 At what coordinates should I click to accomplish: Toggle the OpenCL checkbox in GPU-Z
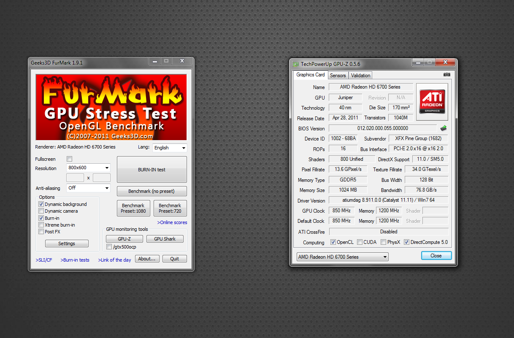pyautogui.click(x=333, y=242)
